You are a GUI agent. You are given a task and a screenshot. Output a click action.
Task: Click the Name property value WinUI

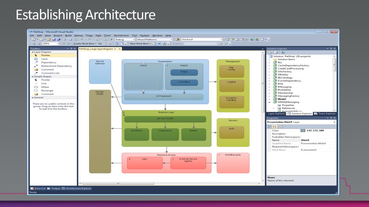click(305, 140)
